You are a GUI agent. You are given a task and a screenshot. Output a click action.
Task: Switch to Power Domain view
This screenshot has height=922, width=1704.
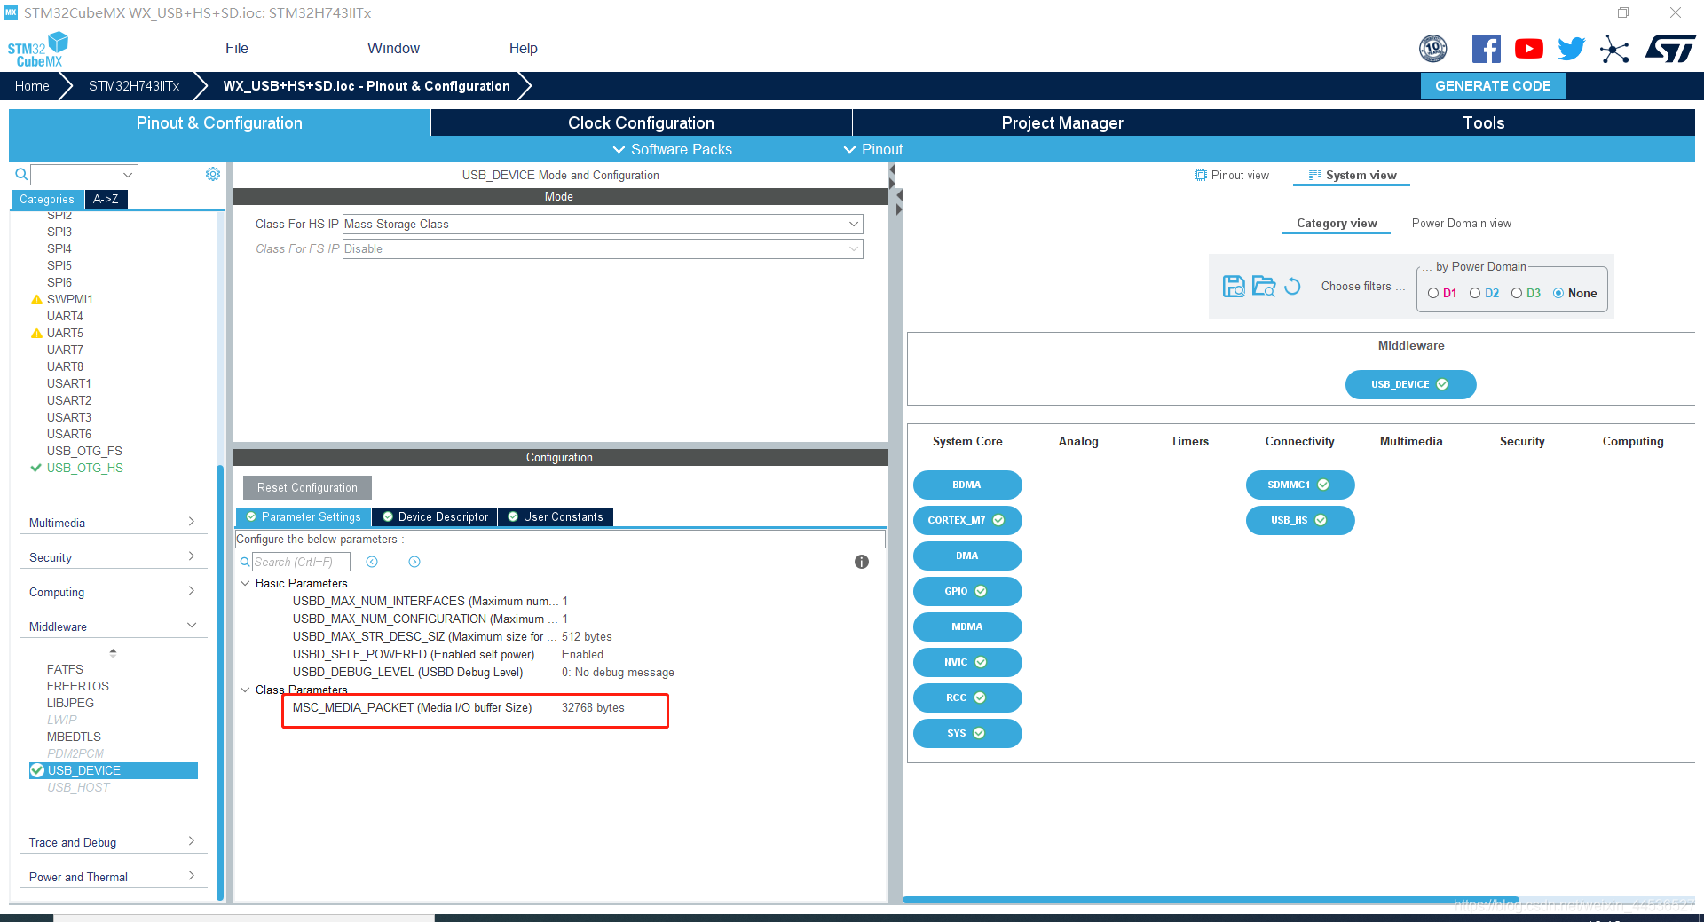pyautogui.click(x=1461, y=224)
